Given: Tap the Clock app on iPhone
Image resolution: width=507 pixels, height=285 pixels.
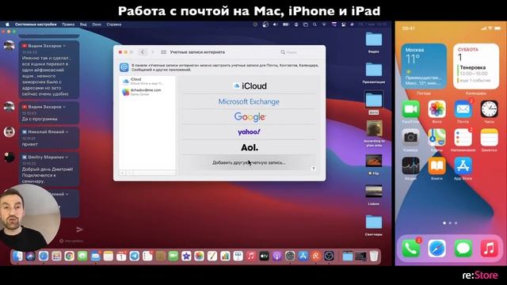Looking at the screenshot, I should point(490,109).
